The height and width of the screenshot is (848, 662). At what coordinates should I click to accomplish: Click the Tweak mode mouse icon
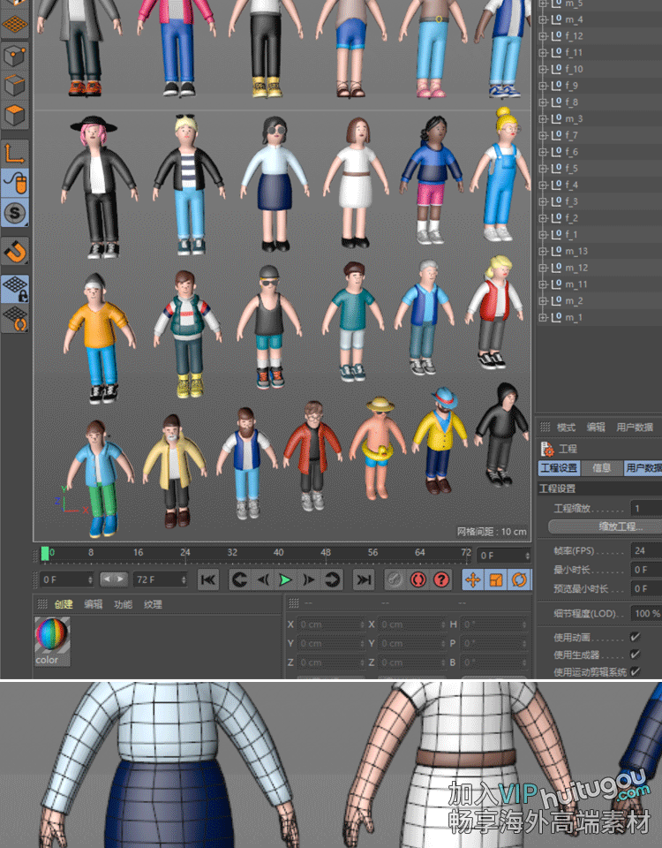14,183
